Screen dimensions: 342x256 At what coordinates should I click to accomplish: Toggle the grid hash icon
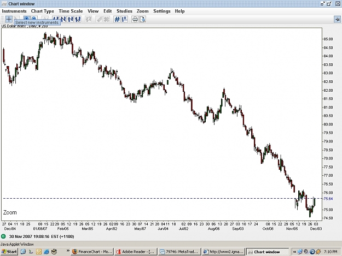pyautogui.click(x=117, y=19)
